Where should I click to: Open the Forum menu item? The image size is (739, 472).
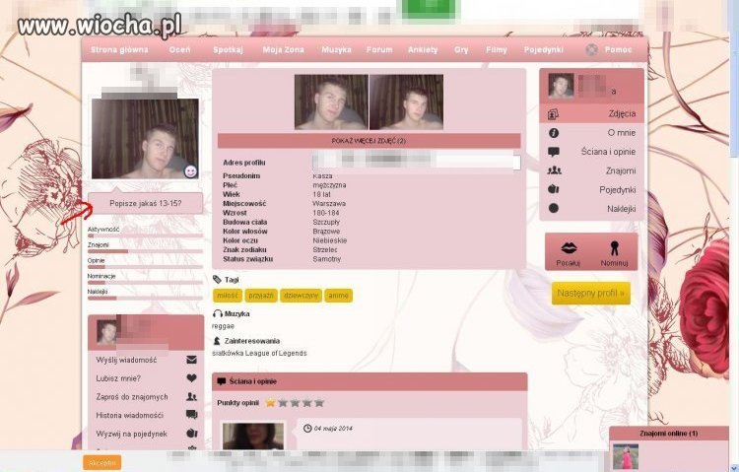[379, 49]
